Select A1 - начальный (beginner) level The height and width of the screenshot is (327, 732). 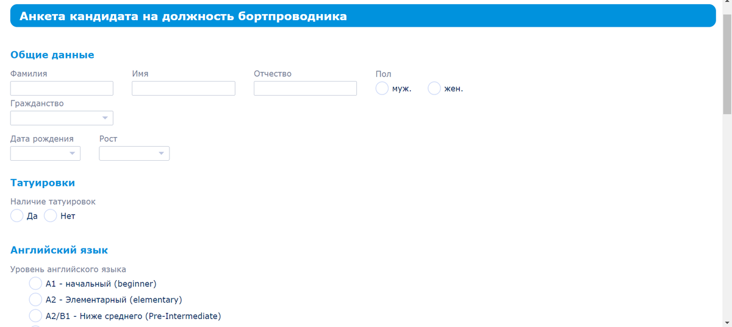pos(36,283)
